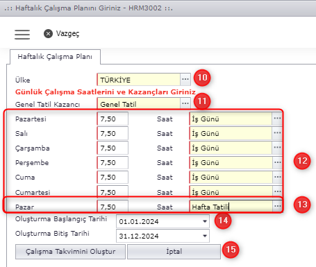316x267 pixels.
Task: Click the Pazartesi day label
Action: 31,119
